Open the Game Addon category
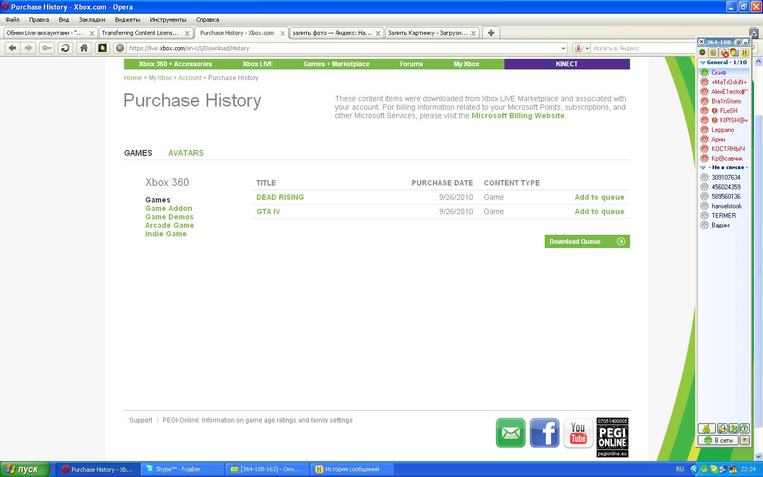Screen dimensions: 763x477 pos(169,208)
